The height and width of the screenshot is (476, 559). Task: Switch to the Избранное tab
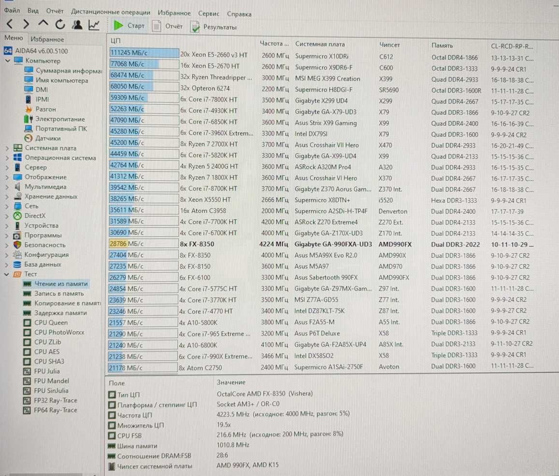pos(47,39)
